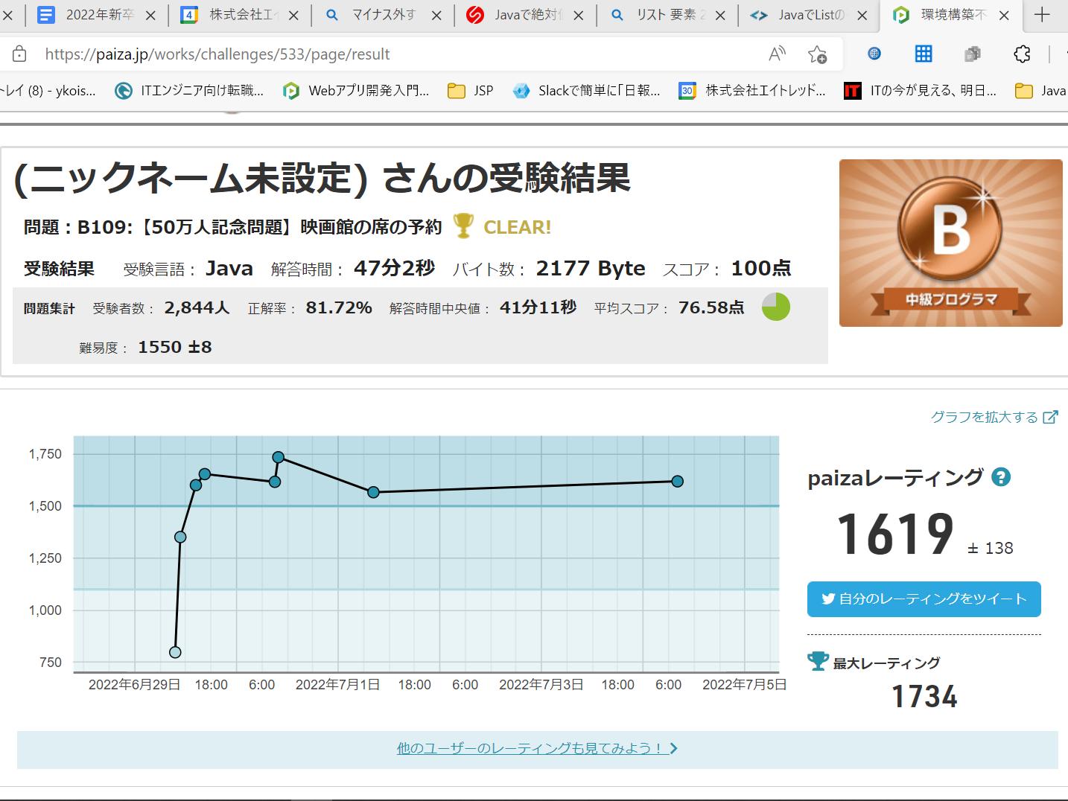The height and width of the screenshot is (801, 1068).
Task: Close the マイナス外す search tab
Action: tap(436, 15)
